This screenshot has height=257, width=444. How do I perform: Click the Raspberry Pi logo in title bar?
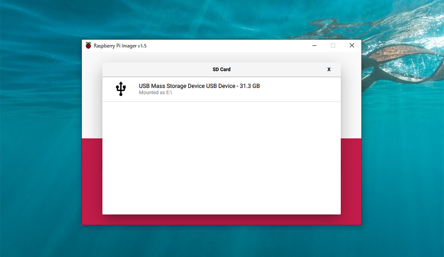coord(88,46)
